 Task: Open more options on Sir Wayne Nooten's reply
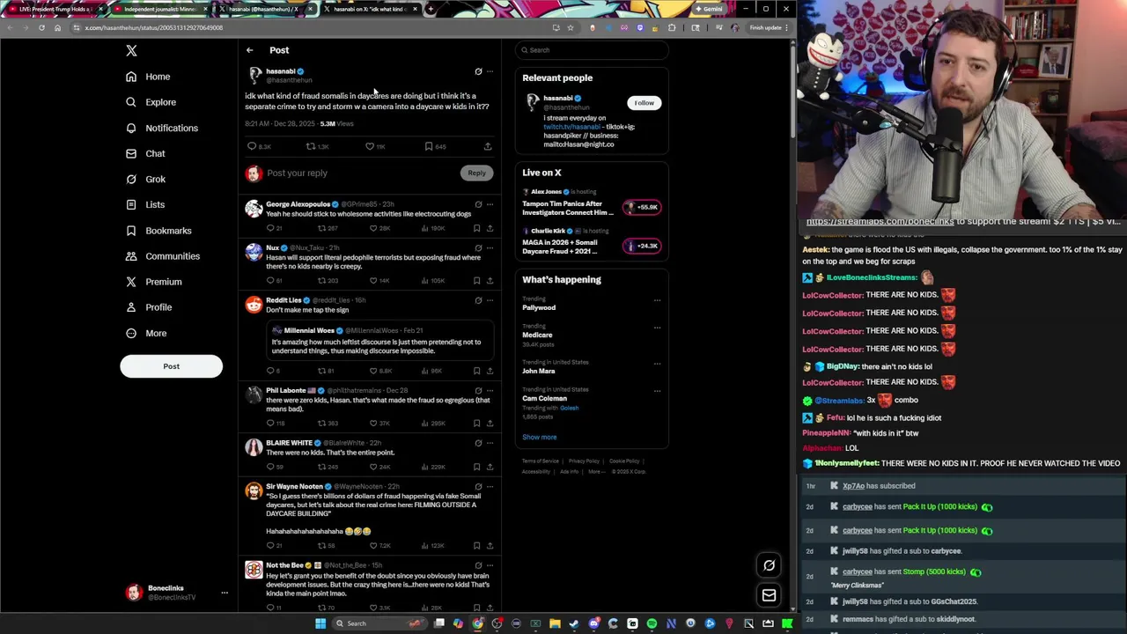490,487
